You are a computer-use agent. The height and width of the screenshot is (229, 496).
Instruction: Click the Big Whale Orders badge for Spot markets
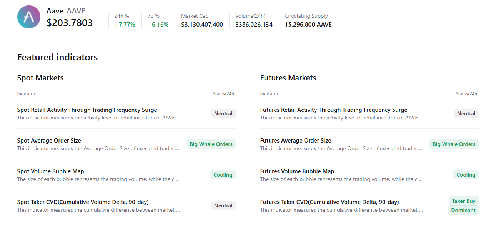pos(211,144)
